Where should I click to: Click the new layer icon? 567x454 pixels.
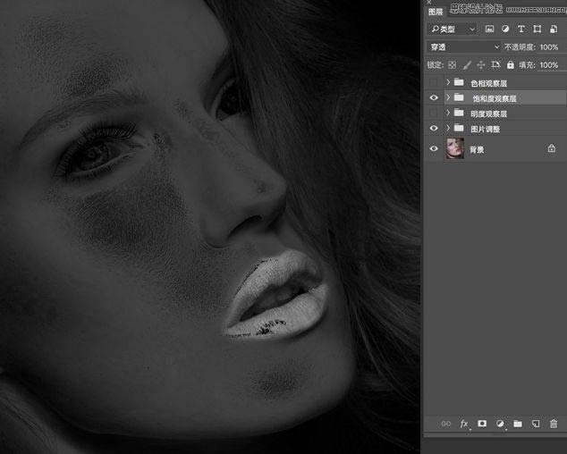click(x=536, y=424)
